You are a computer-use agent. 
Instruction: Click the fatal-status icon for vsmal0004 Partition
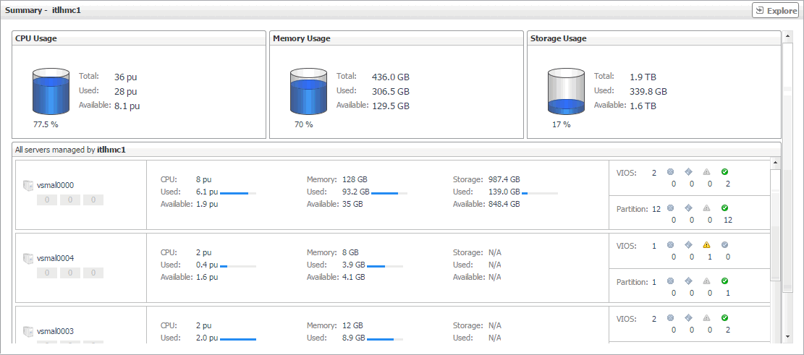[671, 281]
